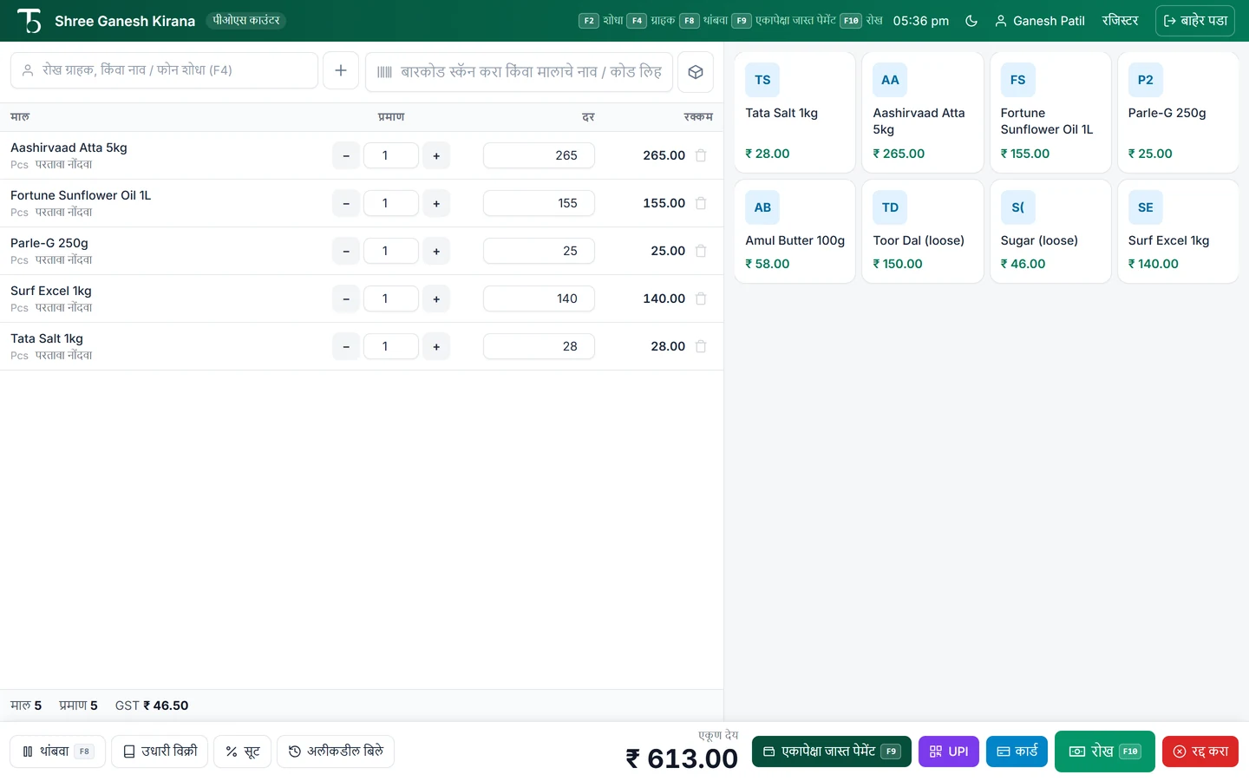The image size is (1249, 781).
Task: Delete the Aashirvaad Atta 5kg row with trash icon
Action: pyautogui.click(x=701, y=155)
